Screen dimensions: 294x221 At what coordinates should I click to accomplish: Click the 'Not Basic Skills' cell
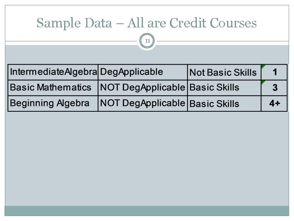coord(224,72)
